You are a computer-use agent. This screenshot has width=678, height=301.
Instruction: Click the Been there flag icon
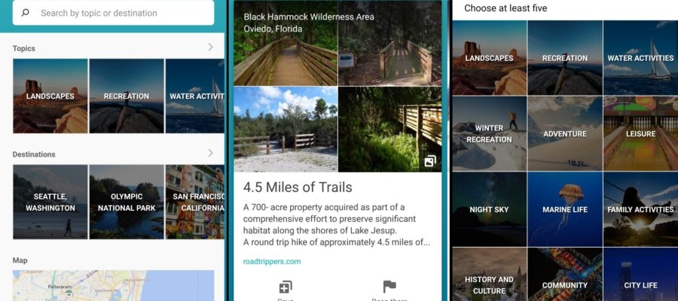389,287
